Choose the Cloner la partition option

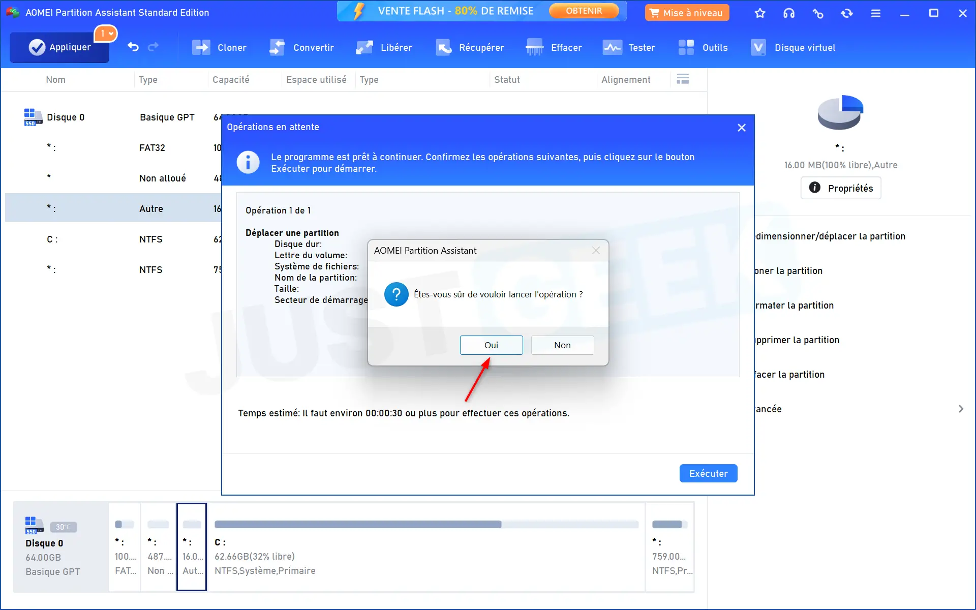tap(788, 271)
